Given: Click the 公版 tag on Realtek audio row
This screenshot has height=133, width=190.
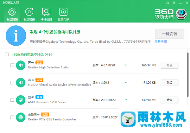Looking at the screenshot, I should pos(39,62).
